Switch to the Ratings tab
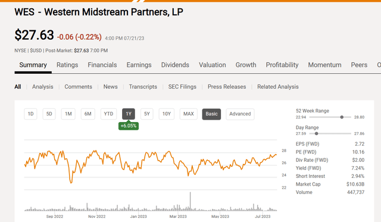 pos(67,65)
